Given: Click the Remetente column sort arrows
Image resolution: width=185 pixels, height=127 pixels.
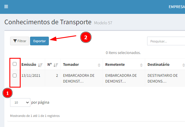Looking at the screenshot, I should (141, 65).
